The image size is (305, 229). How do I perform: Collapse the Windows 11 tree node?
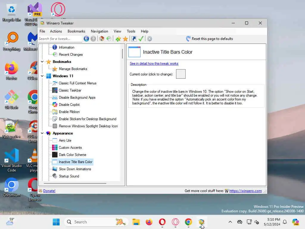click(42, 76)
